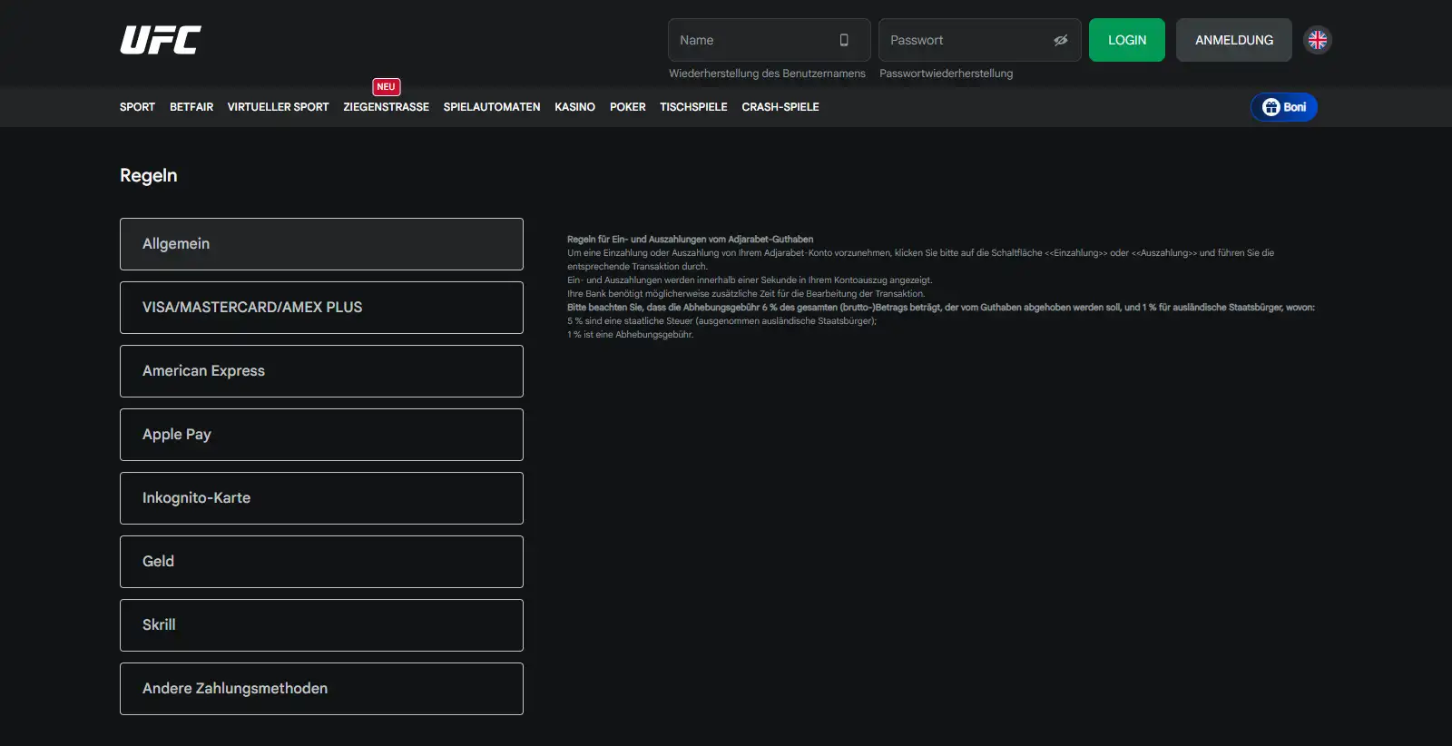Select SPIELAUTOMATEN in the navigation
Screen dimensions: 1452x746
[492, 107]
